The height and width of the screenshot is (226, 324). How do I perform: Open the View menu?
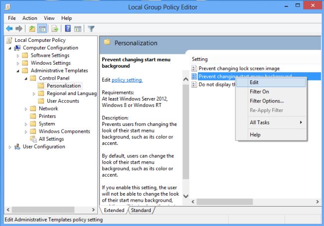tap(49, 18)
